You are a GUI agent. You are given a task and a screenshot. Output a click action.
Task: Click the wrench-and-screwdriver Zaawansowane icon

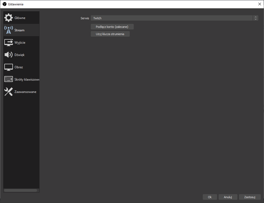9,92
